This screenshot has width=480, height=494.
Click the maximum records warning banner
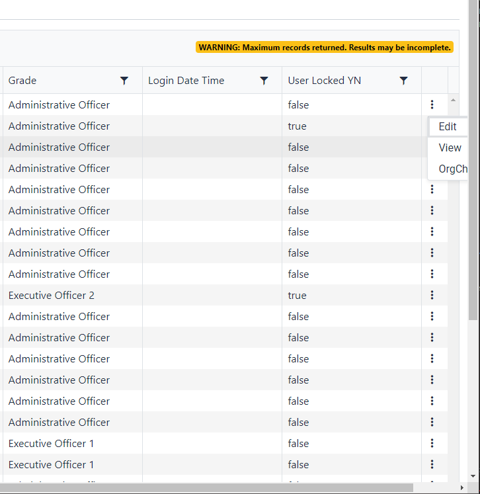(x=324, y=48)
